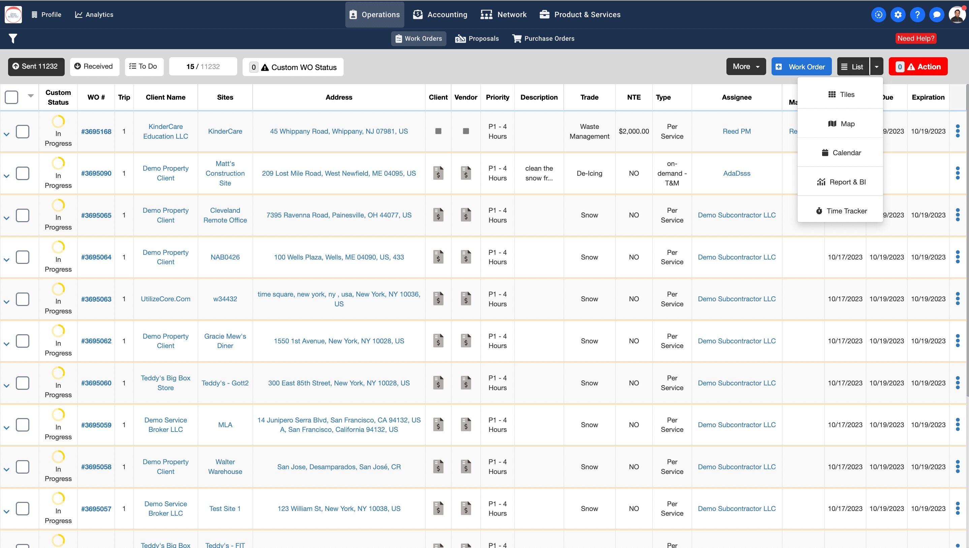
Task: Click the filter funnel icon
Action: (13, 38)
